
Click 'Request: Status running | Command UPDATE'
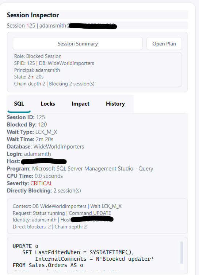tap(62, 213)
